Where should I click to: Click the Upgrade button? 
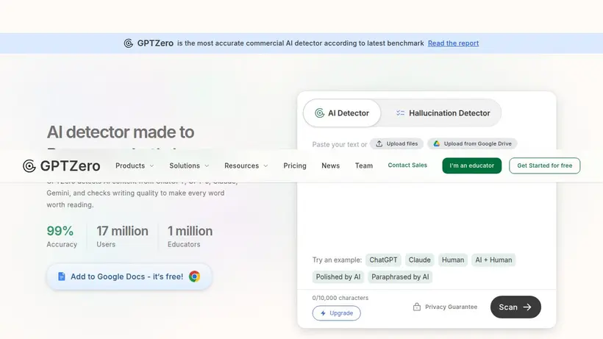click(337, 313)
